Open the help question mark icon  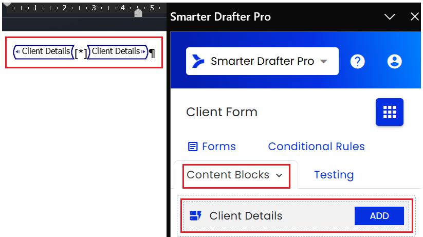tap(357, 62)
